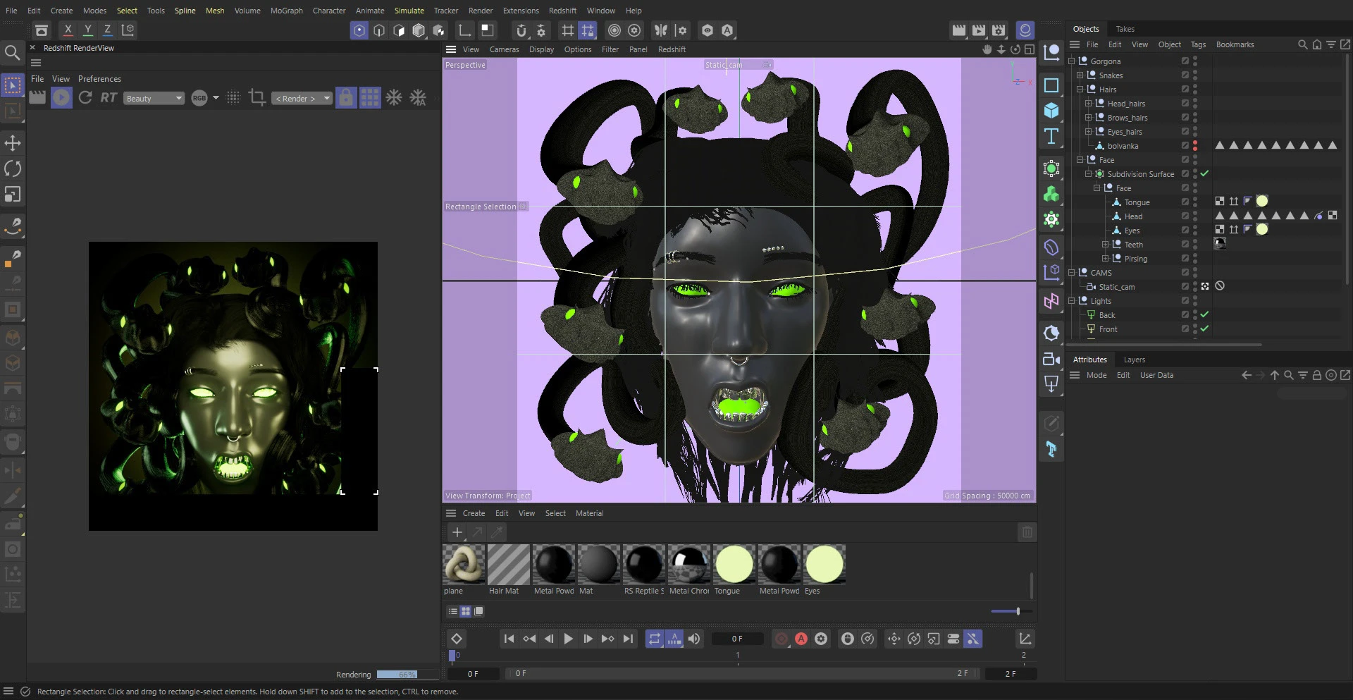Open the Beauty AOV dropdown
This screenshot has height=700, width=1353.
tap(154, 98)
